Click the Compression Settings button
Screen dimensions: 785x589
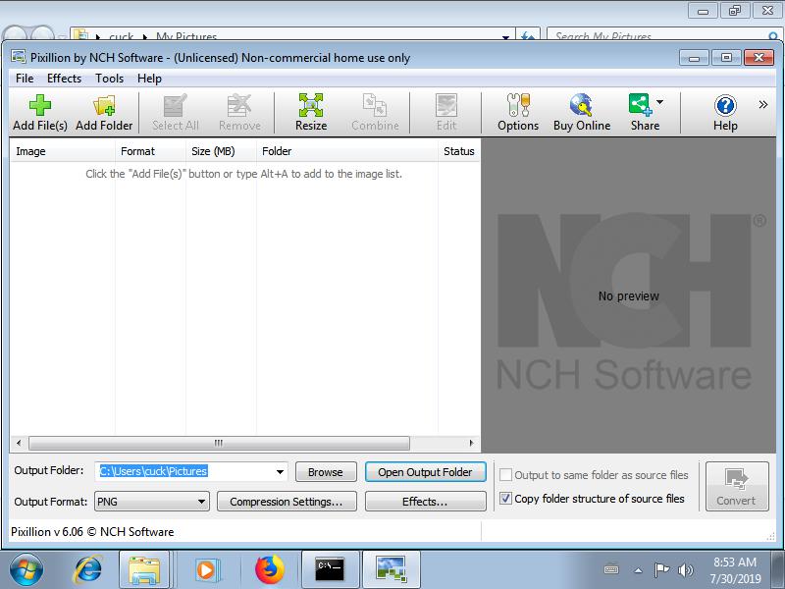pos(286,502)
